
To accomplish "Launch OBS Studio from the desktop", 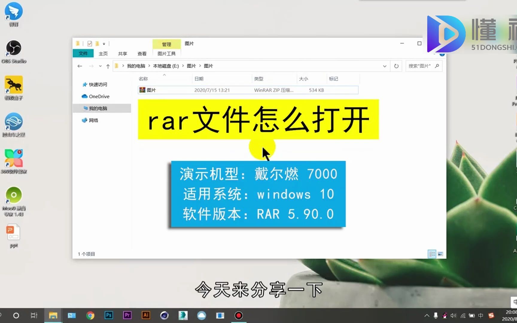I will pyautogui.click(x=14, y=51).
